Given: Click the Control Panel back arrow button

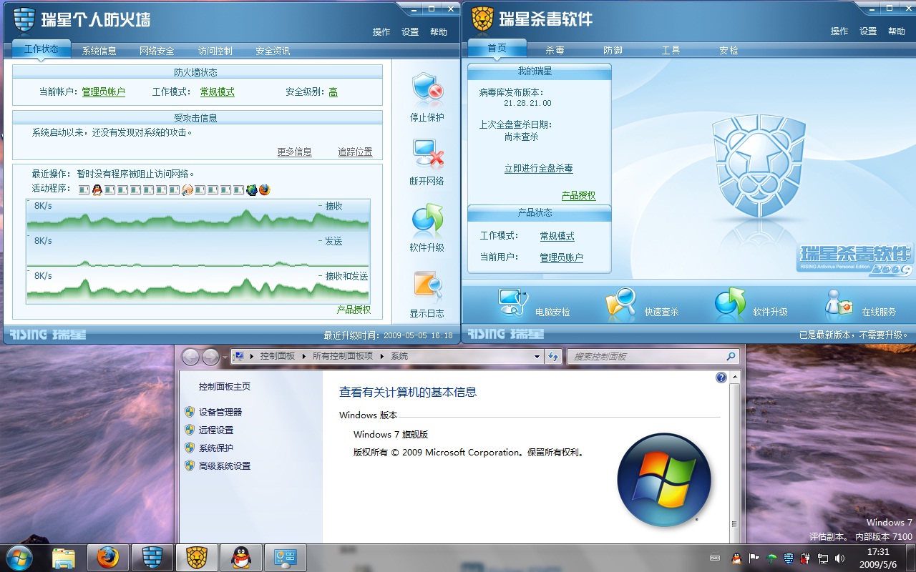Looking at the screenshot, I should tap(190, 356).
